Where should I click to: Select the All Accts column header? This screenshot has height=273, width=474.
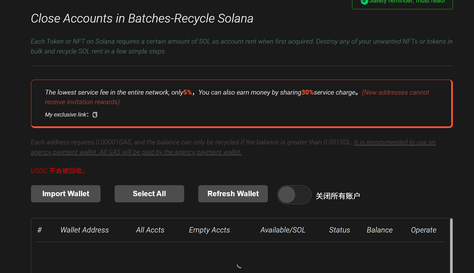(x=150, y=230)
